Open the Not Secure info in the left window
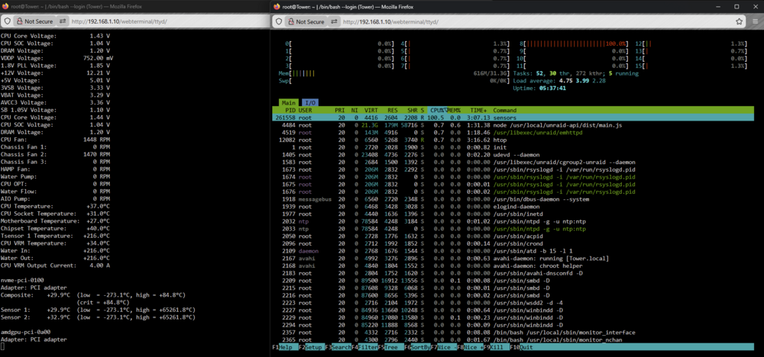This screenshot has width=764, height=357. (35, 22)
